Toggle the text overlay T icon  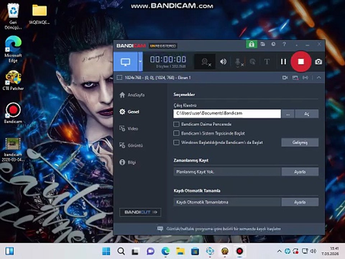[x=267, y=62]
